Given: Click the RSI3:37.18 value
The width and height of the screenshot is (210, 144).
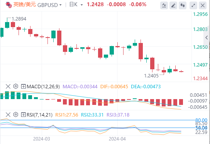Looking at the screenshot, I should coord(118,115).
